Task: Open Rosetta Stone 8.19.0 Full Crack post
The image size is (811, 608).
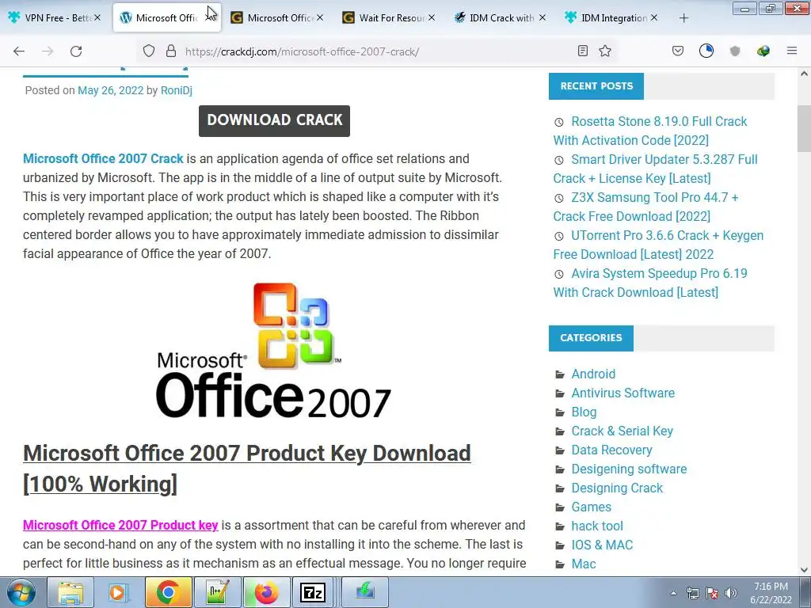Action: tap(650, 131)
